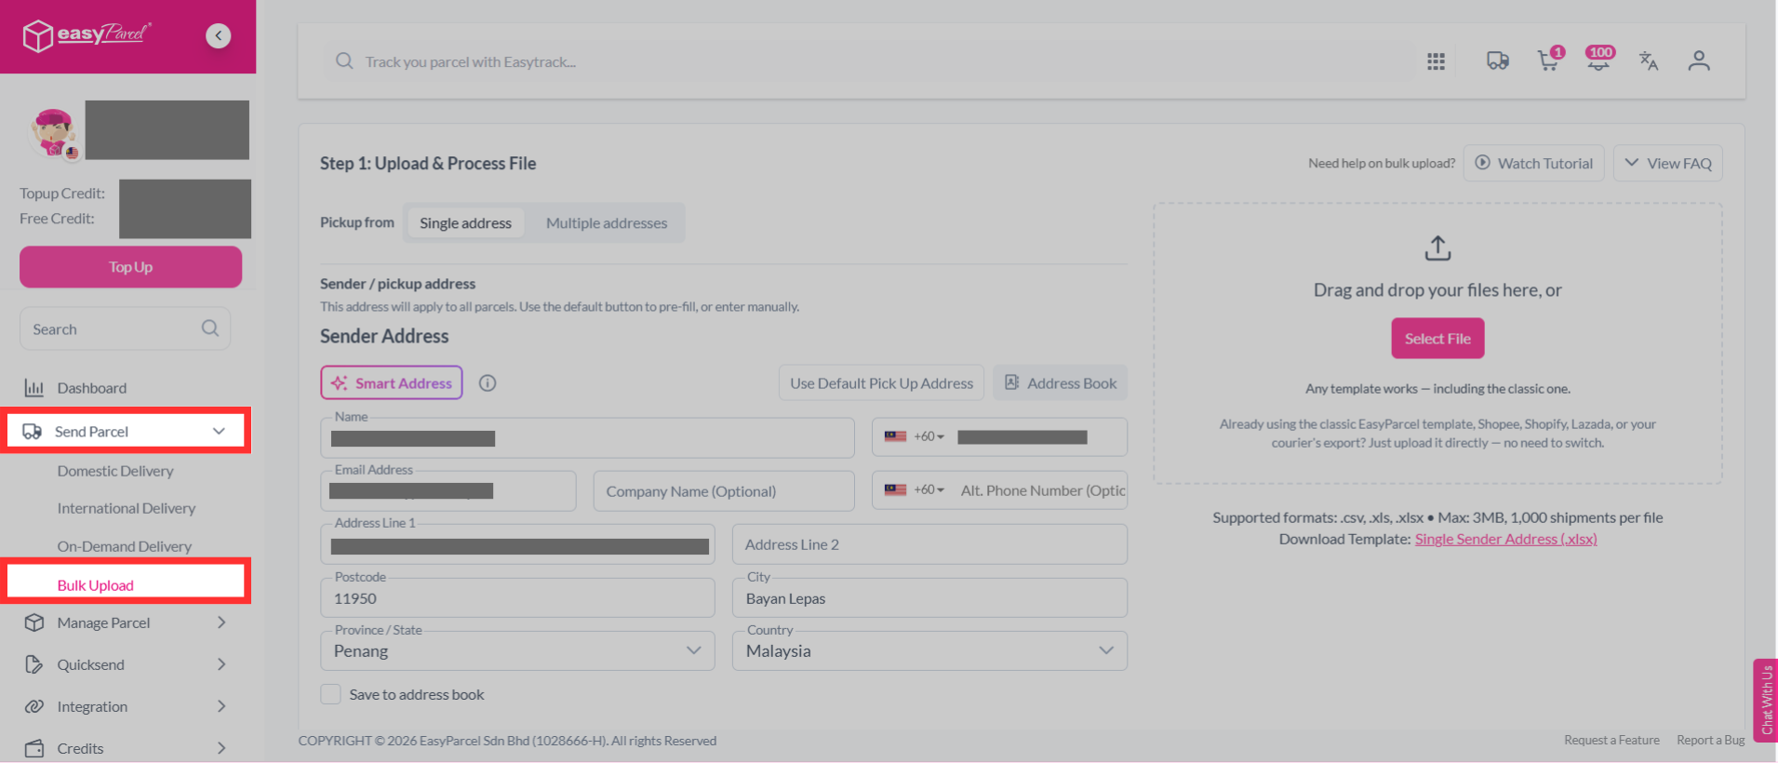
Task: Click the Company Name (Optional) field
Action: click(724, 490)
